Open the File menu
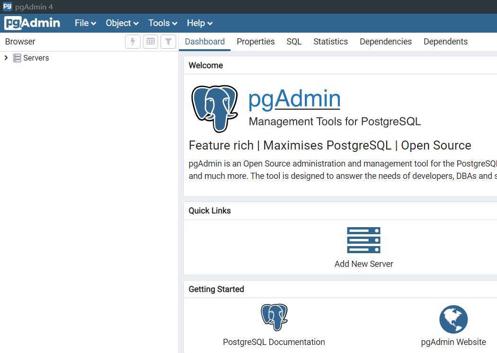 point(85,23)
